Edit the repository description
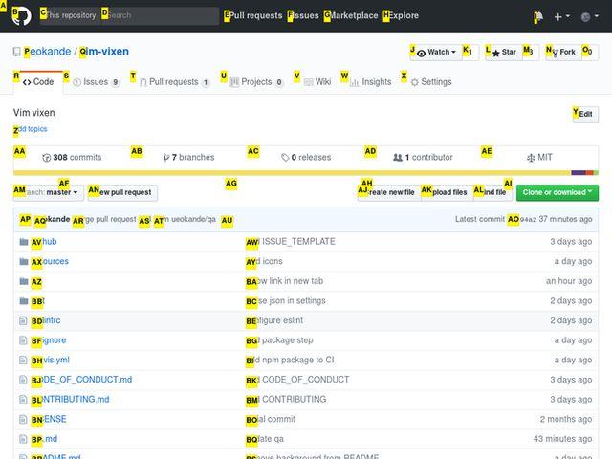 tap(585, 114)
